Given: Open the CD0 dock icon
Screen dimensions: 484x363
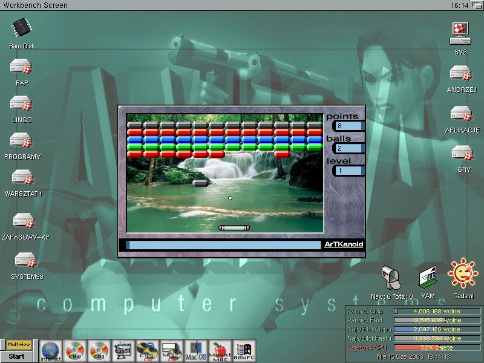Looking at the screenshot, I should [74, 351].
